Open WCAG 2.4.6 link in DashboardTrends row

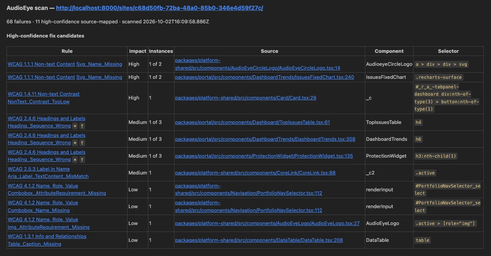coord(46,135)
